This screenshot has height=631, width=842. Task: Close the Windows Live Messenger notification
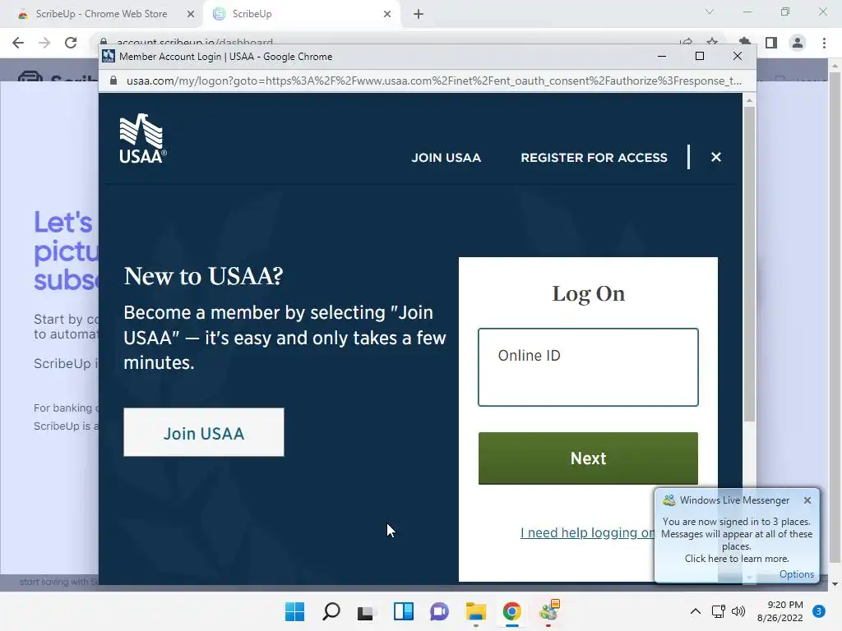tap(807, 500)
